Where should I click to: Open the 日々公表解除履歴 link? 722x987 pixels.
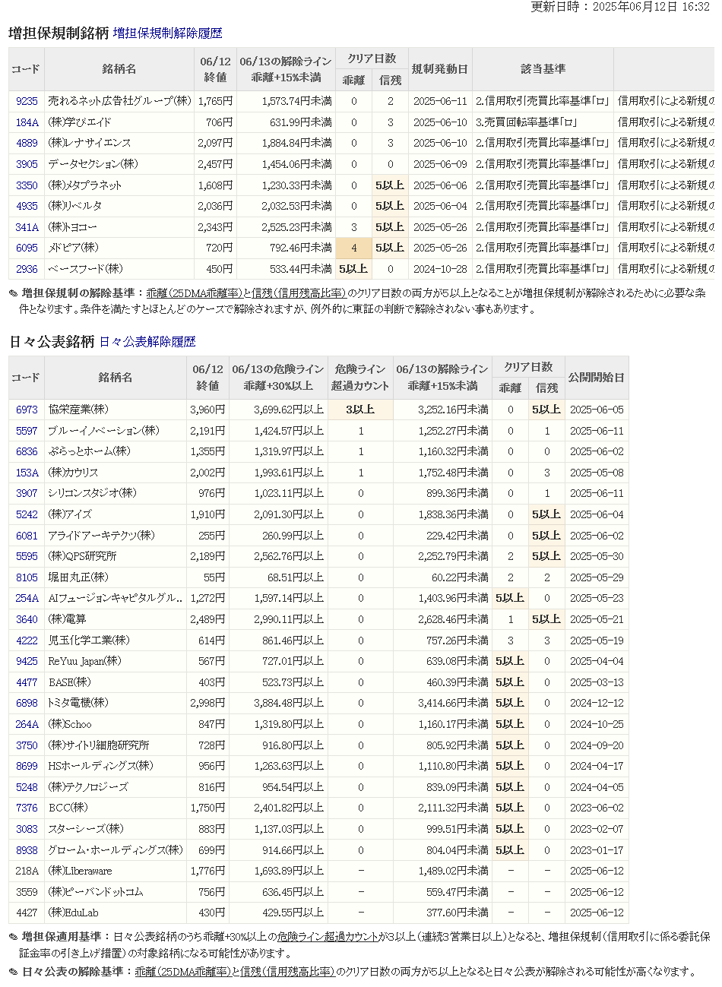tap(147, 342)
